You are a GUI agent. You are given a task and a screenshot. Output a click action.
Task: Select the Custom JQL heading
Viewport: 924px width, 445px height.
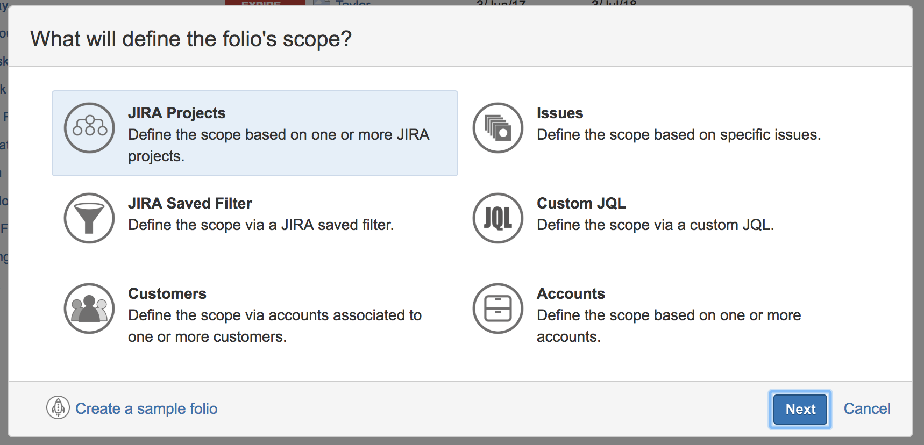point(581,203)
